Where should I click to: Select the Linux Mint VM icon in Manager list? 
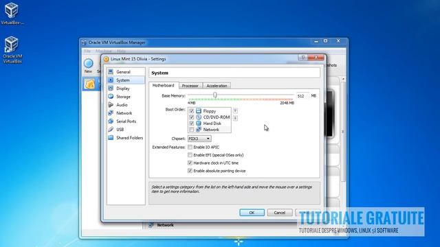tap(90, 84)
